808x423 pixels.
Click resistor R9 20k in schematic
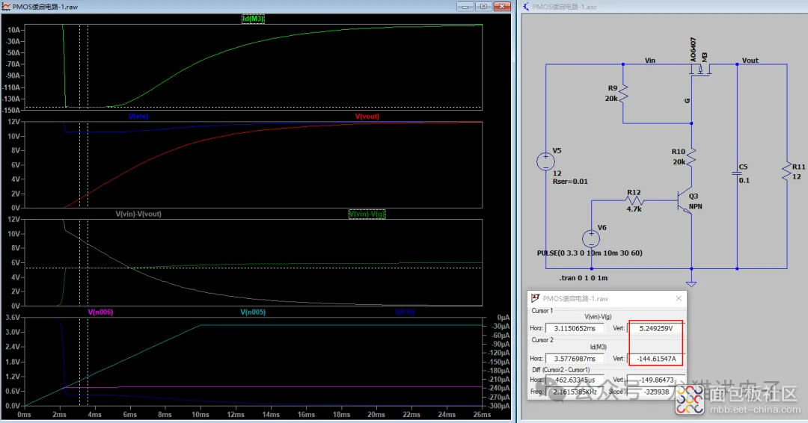coord(623,93)
